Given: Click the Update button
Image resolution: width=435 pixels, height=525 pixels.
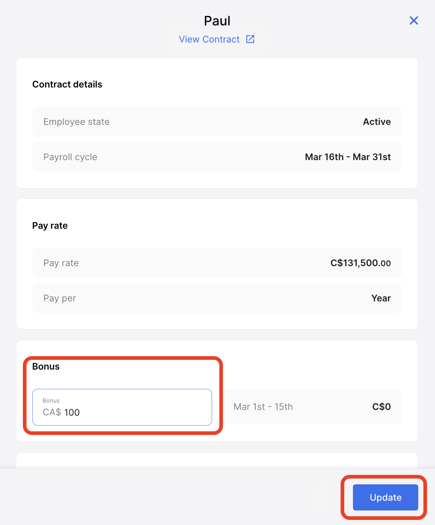Looking at the screenshot, I should coord(385,497).
